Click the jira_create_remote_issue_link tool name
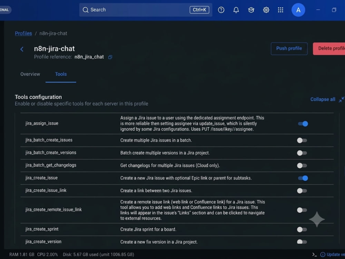 (x=53, y=210)
